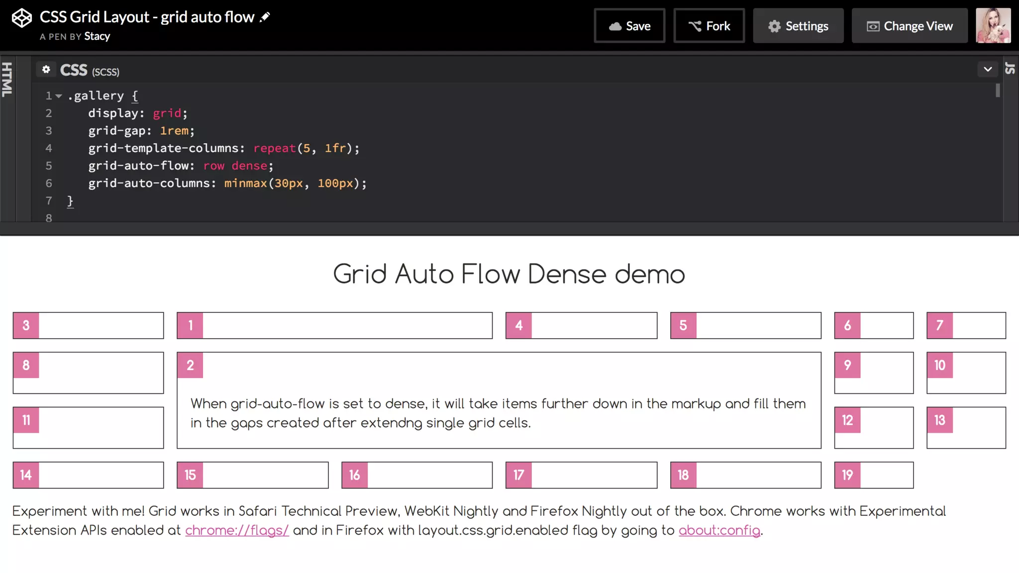The height and width of the screenshot is (573, 1019).
Task: Click the CodePen logo icon
Action: point(21,18)
